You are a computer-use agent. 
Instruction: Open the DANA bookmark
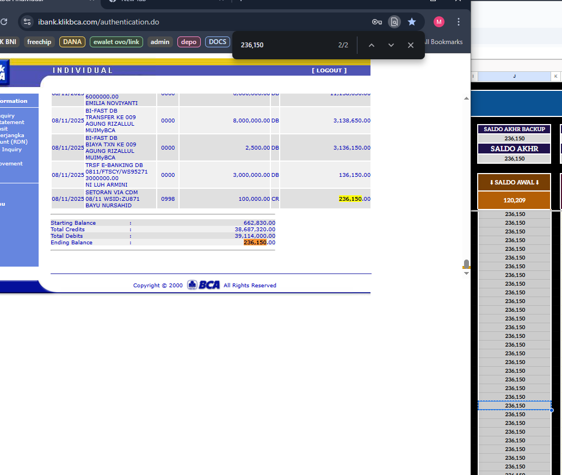72,42
